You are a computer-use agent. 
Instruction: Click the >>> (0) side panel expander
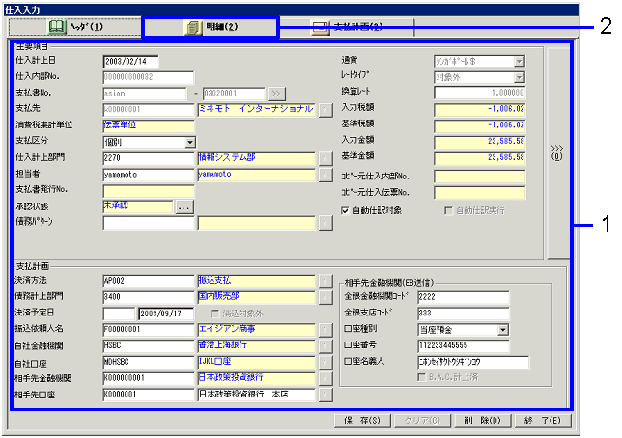coord(557,152)
